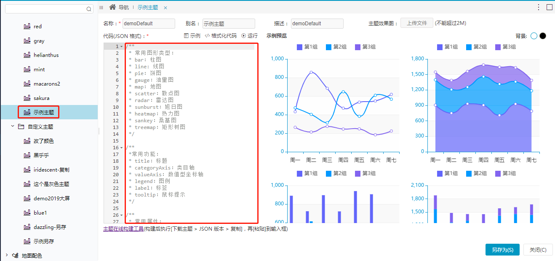Open the 主题在线构建工具 link
Image resolution: width=555 pixels, height=261 pixels.
coord(123,229)
